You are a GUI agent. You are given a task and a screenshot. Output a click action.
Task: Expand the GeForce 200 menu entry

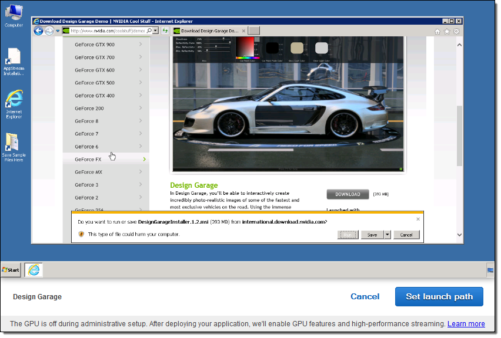click(106, 108)
